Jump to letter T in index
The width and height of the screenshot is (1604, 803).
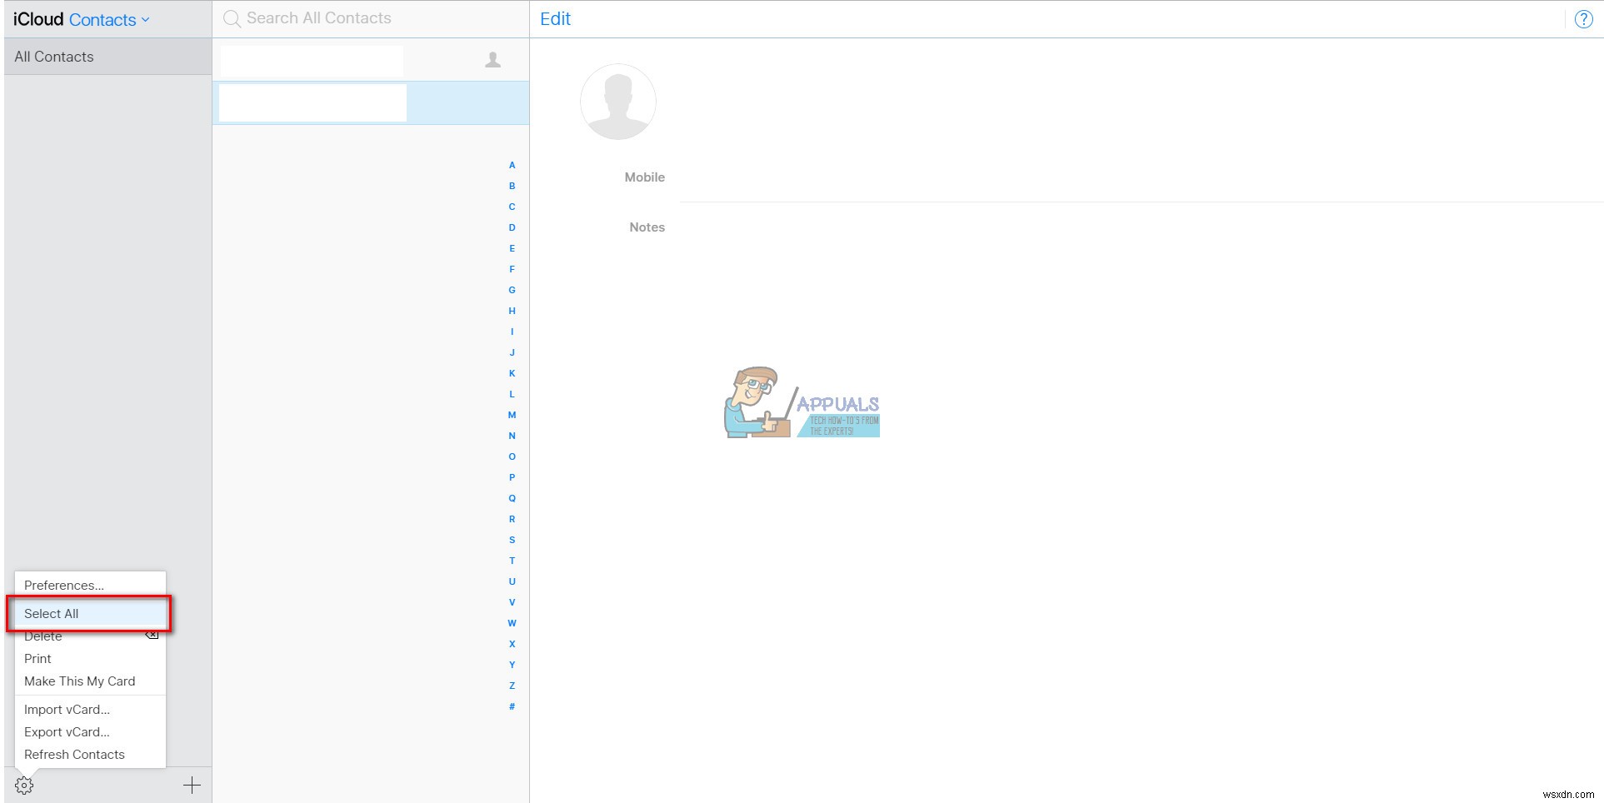click(x=512, y=561)
